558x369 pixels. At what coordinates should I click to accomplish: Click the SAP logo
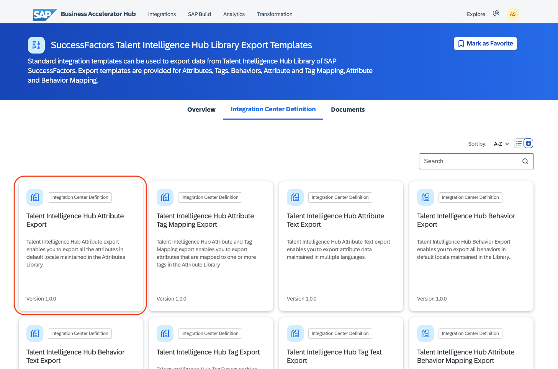pyautogui.click(x=45, y=15)
